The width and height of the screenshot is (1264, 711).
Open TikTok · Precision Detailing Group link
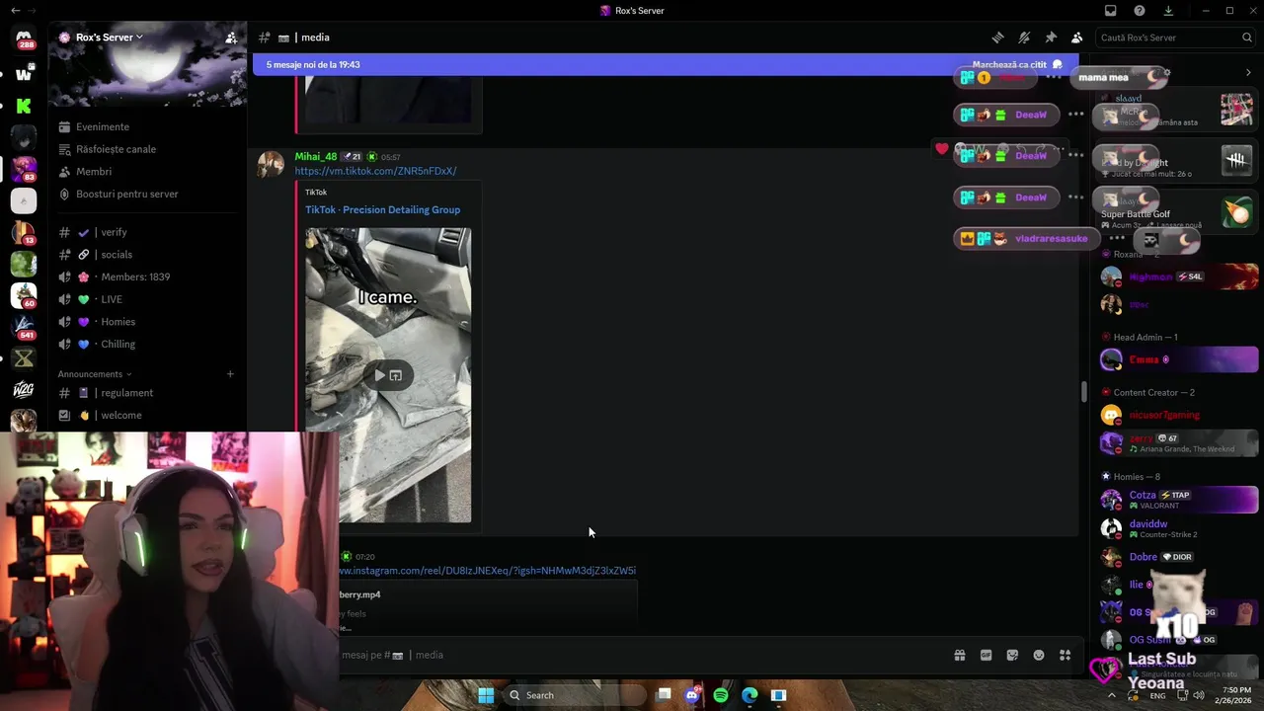click(x=382, y=209)
